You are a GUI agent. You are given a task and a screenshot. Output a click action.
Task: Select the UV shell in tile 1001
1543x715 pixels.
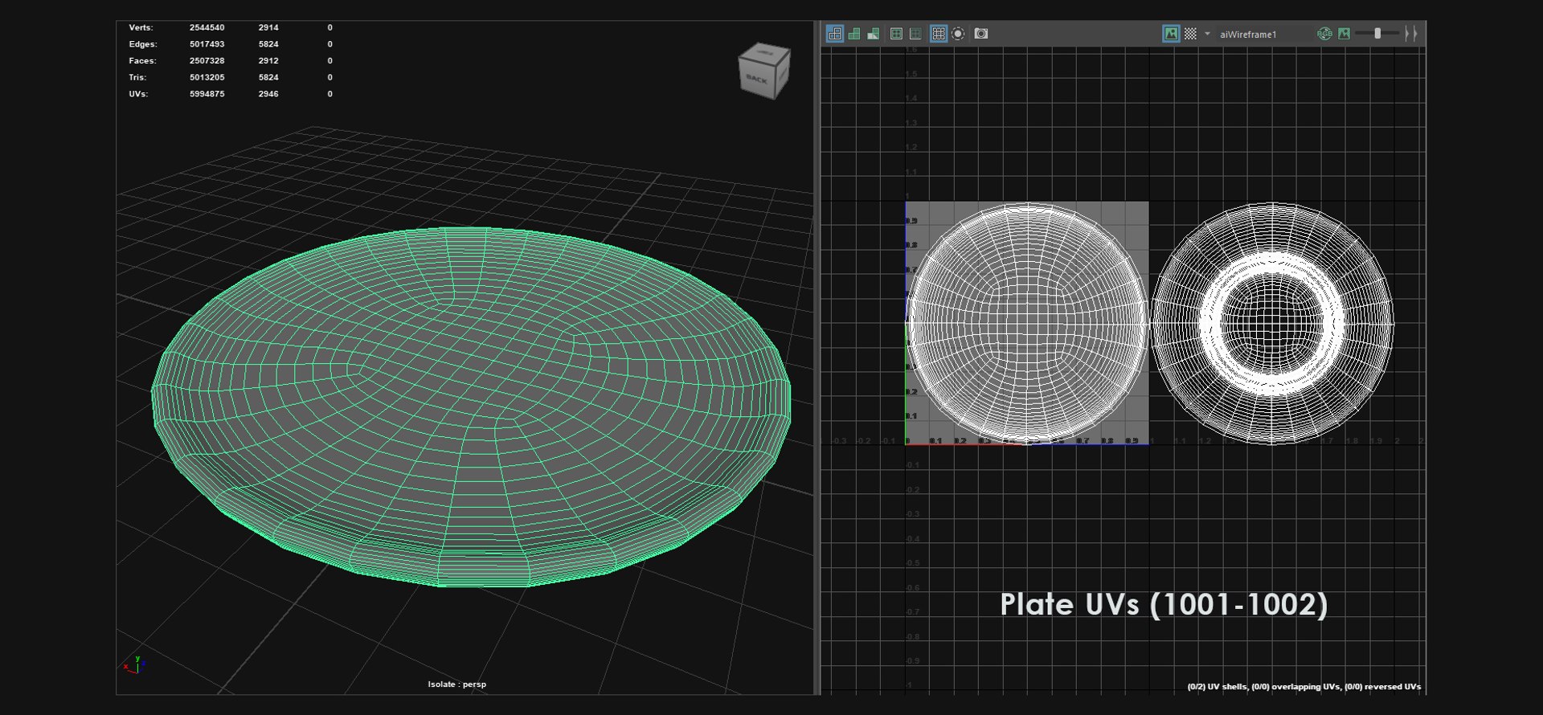[1027, 323]
